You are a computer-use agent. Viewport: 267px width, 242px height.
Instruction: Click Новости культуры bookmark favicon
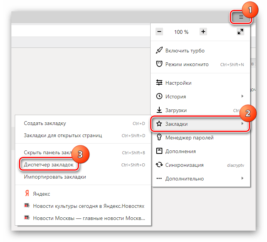click(x=27, y=206)
